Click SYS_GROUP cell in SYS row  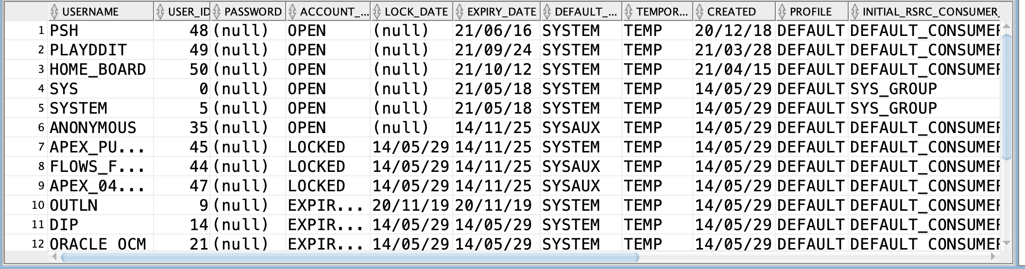(924, 89)
